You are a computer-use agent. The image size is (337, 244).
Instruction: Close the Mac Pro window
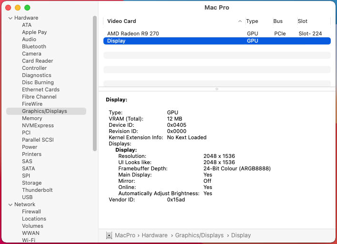pyautogui.click(x=8, y=8)
